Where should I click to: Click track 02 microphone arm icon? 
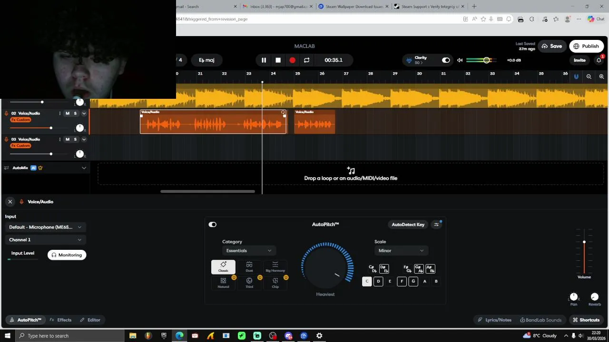(x=7, y=114)
